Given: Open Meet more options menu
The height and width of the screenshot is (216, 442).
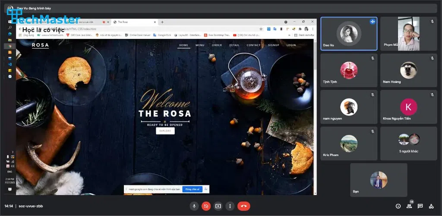Looking at the screenshot, I should click(x=230, y=206).
